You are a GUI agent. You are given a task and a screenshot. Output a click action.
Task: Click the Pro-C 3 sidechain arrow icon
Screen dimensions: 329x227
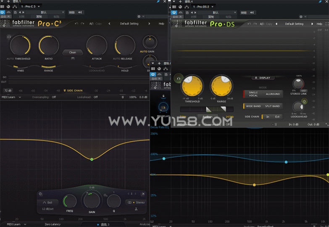pyautogui.click(x=80, y=12)
